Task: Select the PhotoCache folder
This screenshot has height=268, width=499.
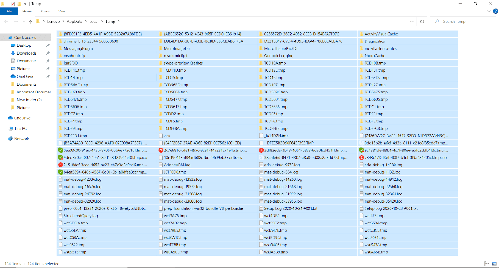Action: pos(375,56)
